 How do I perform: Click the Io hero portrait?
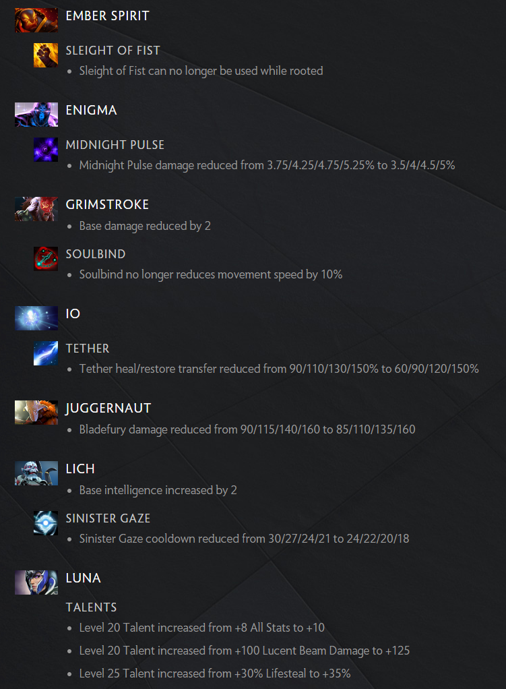(x=36, y=318)
